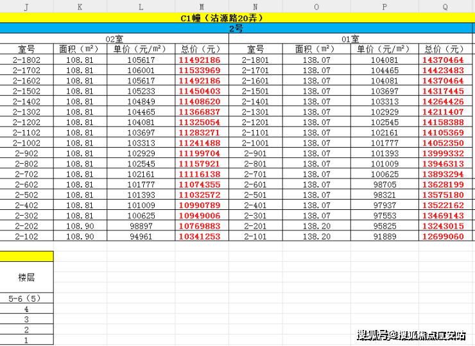Click 总价（元）header under 02室
Viewport: 475px width, 346px height.
pyautogui.click(x=202, y=49)
